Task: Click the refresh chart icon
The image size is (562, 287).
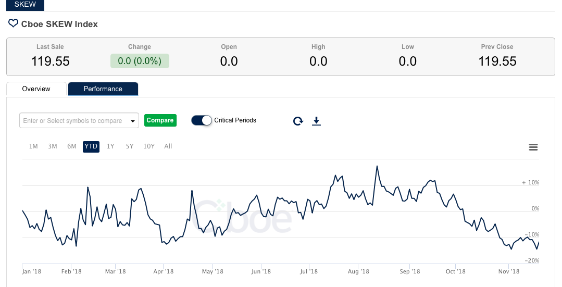Action: click(298, 121)
